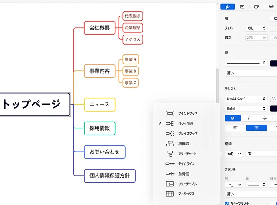Open the Bold font weight dropdown
Image resolution: width=277 pixels, height=205 pixels.
[x=246, y=109]
